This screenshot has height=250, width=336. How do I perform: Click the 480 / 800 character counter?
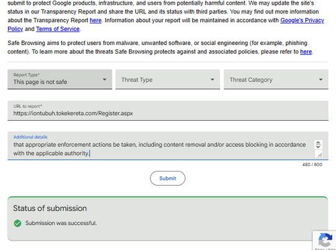coord(312,165)
